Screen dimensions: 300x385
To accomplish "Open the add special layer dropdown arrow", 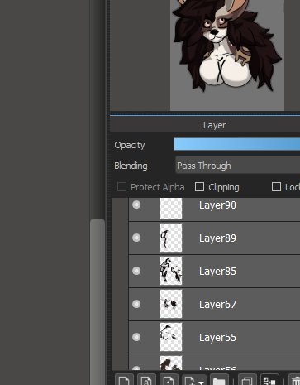I will [x=201, y=383].
